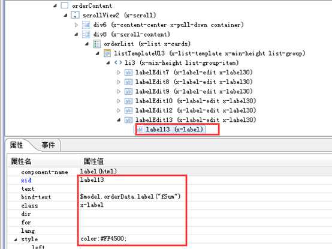Collapse the li3 tree node

pos(108,63)
